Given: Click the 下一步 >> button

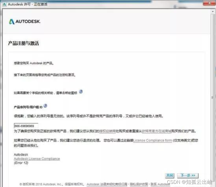Looking at the screenshot, I should point(188,175).
